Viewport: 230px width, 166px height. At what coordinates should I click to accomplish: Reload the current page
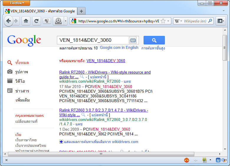pyautogui.click(x=36, y=21)
